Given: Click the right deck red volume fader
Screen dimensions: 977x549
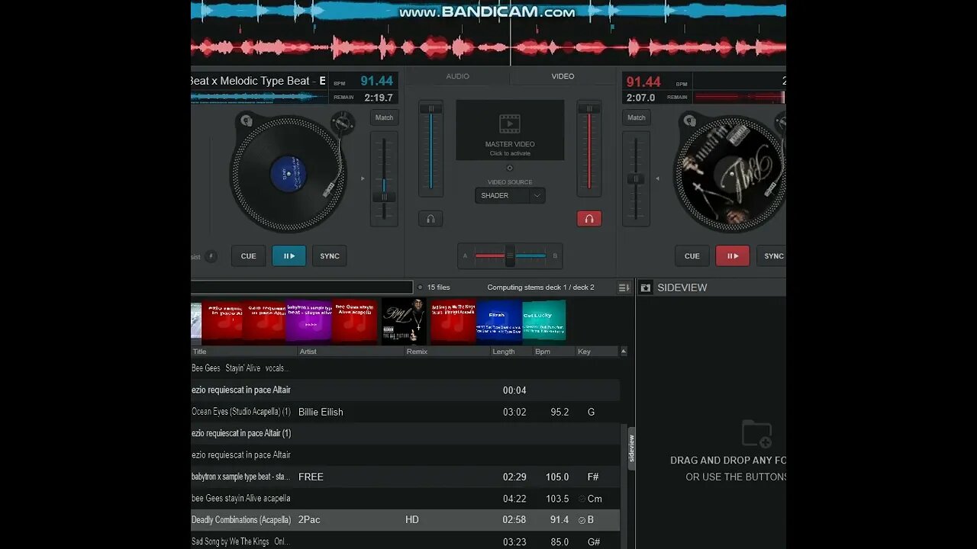Looking at the screenshot, I should pyautogui.click(x=589, y=149).
